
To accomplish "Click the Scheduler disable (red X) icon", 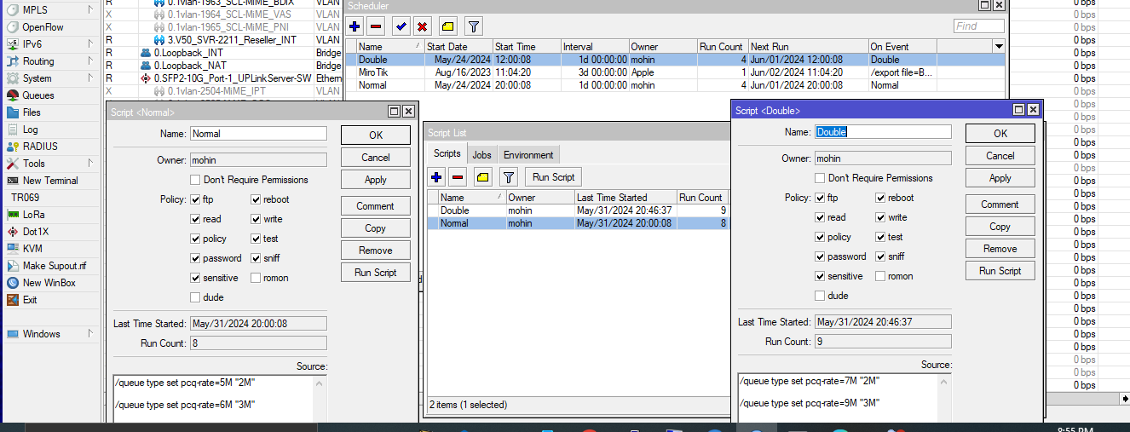I will (x=422, y=26).
